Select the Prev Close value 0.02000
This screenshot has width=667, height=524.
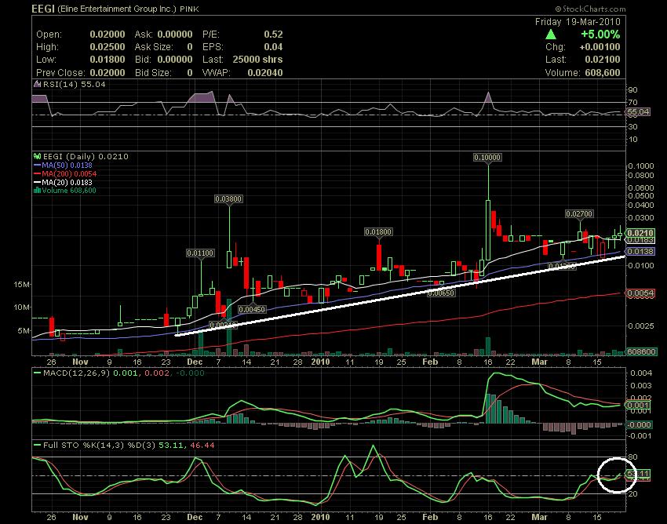coord(108,73)
